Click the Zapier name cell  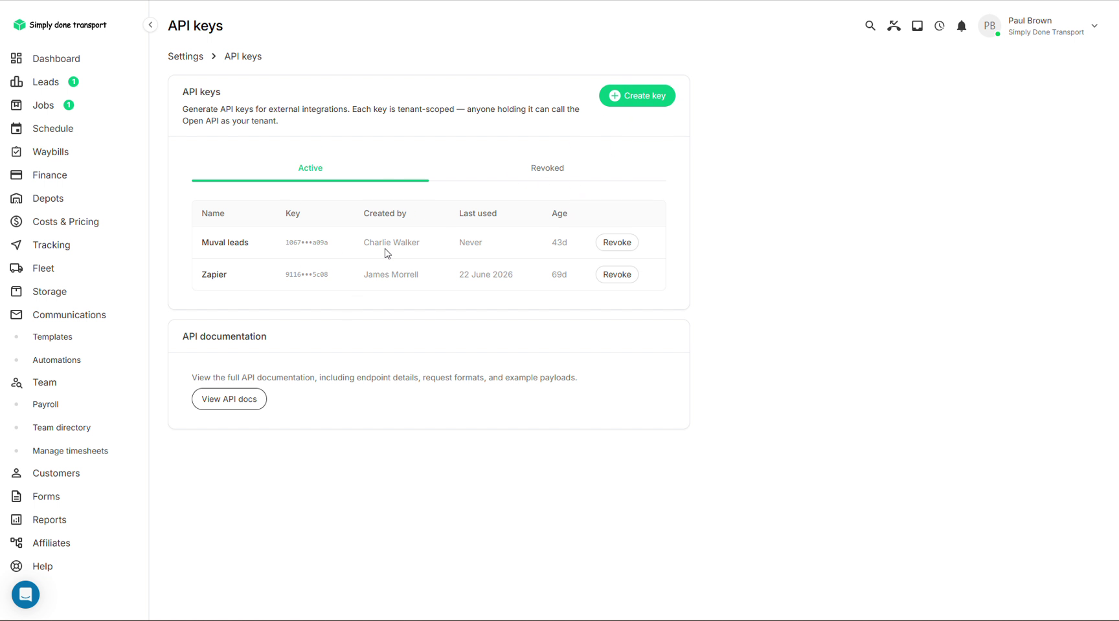(214, 274)
